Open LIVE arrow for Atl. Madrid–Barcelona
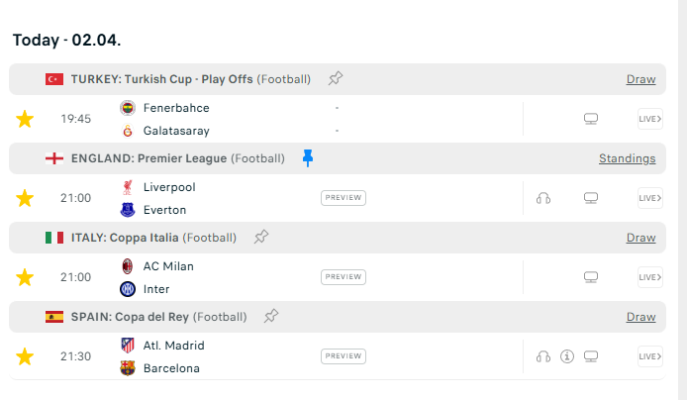The height and width of the screenshot is (400, 687). (650, 356)
